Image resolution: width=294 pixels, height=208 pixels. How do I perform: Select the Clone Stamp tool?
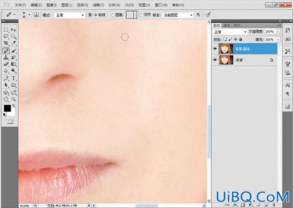pyautogui.click(x=6, y=57)
